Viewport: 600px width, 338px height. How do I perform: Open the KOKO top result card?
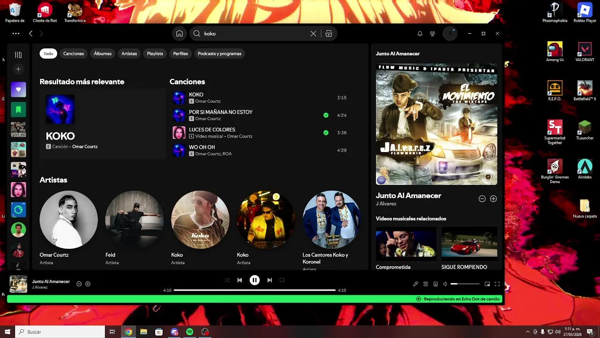click(x=103, y=123)
